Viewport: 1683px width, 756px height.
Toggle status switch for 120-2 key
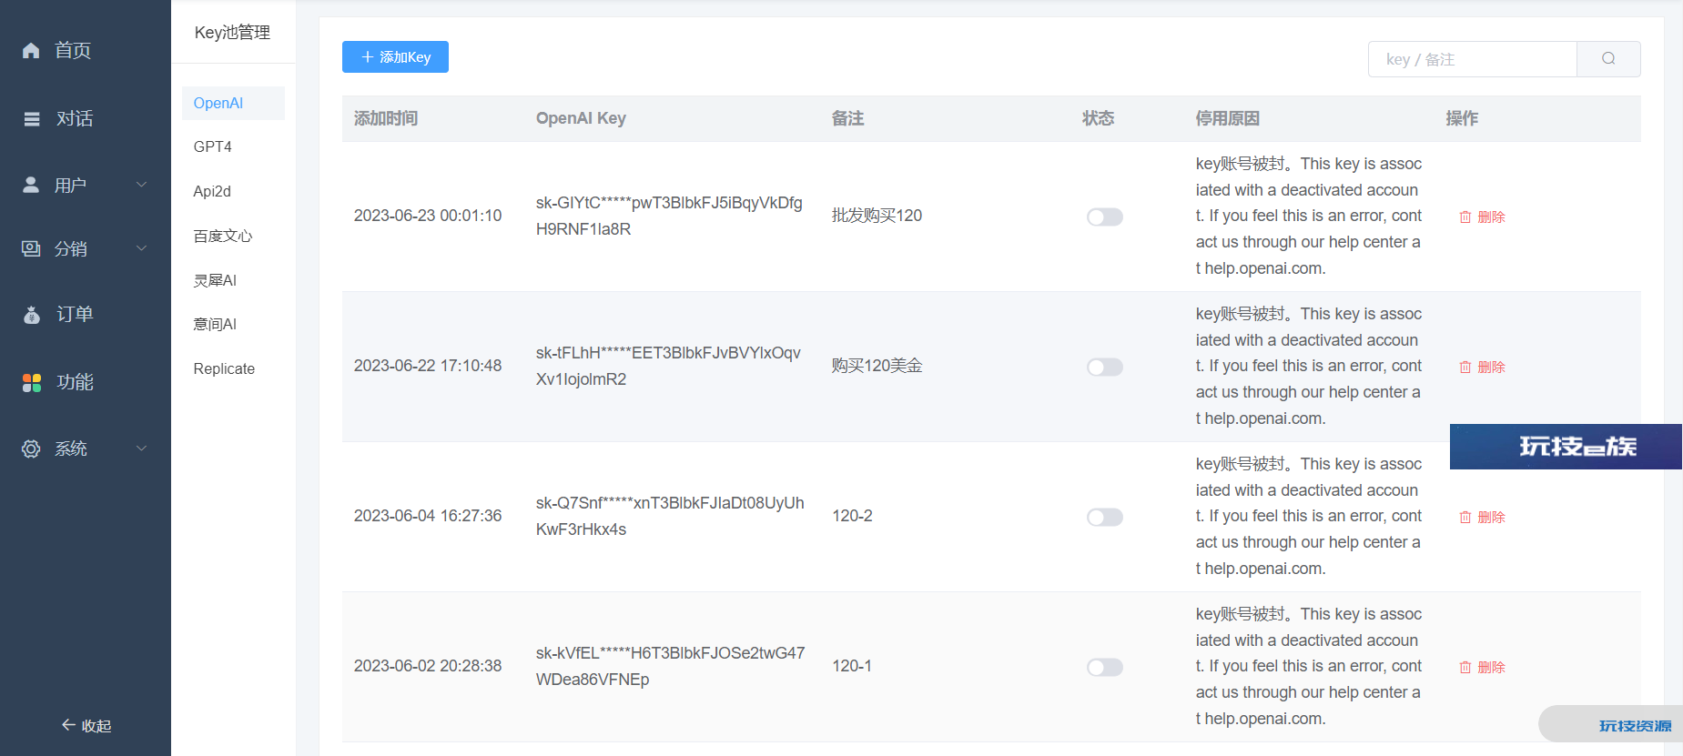(1105, 517)
